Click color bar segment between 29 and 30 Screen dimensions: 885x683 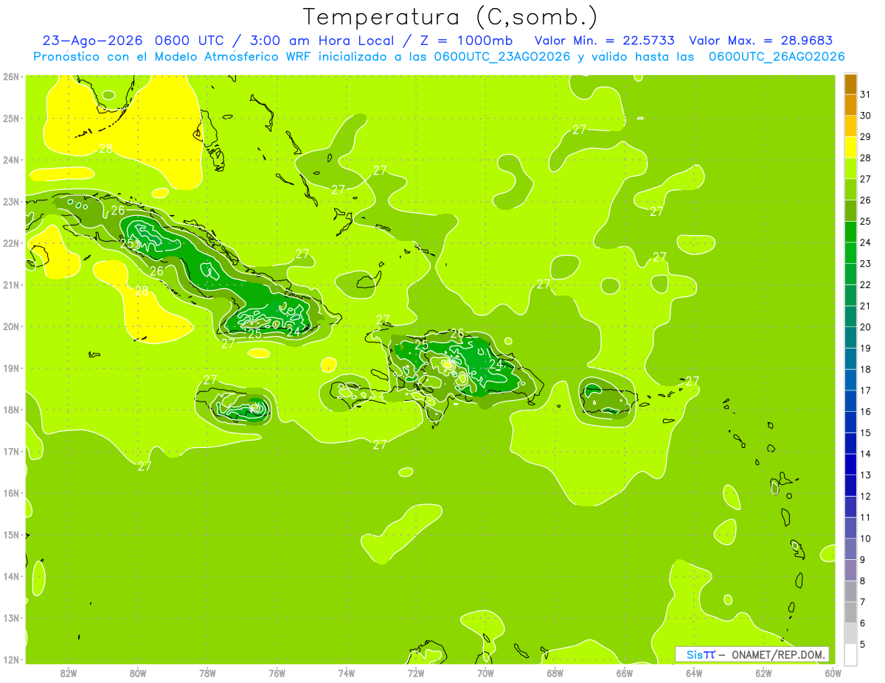[x=850, y=127]
